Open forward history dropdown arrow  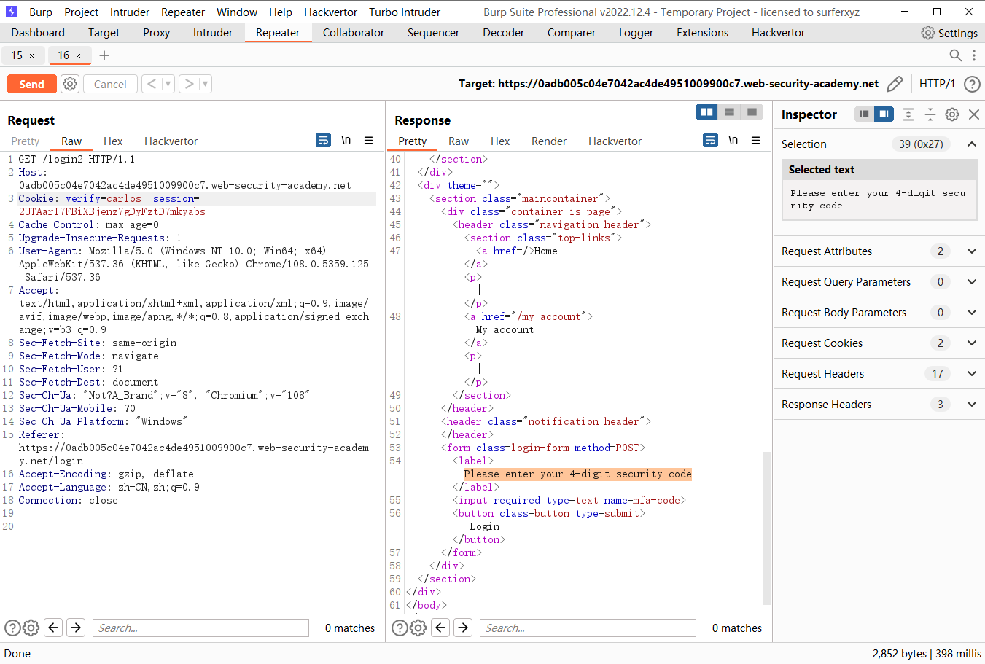[205, 84]
